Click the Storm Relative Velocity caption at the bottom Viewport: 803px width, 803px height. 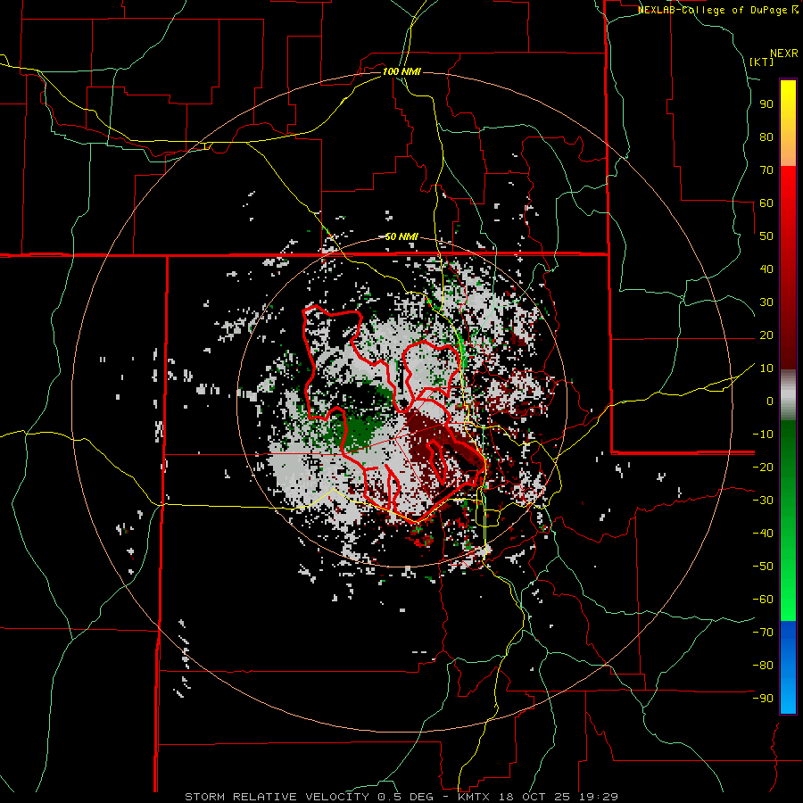click(401, 797)
